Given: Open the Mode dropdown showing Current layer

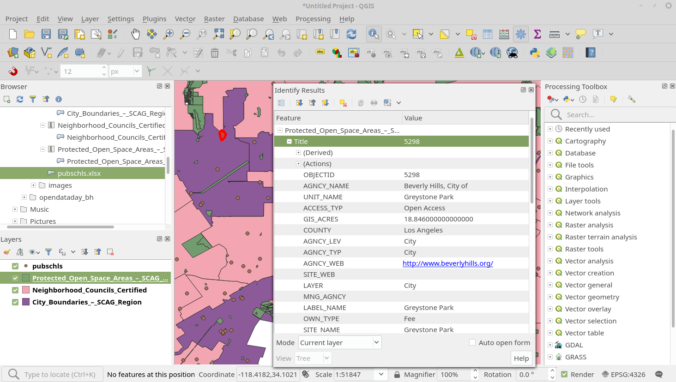Looking at the screenshot, I should (x=340, y=342).
